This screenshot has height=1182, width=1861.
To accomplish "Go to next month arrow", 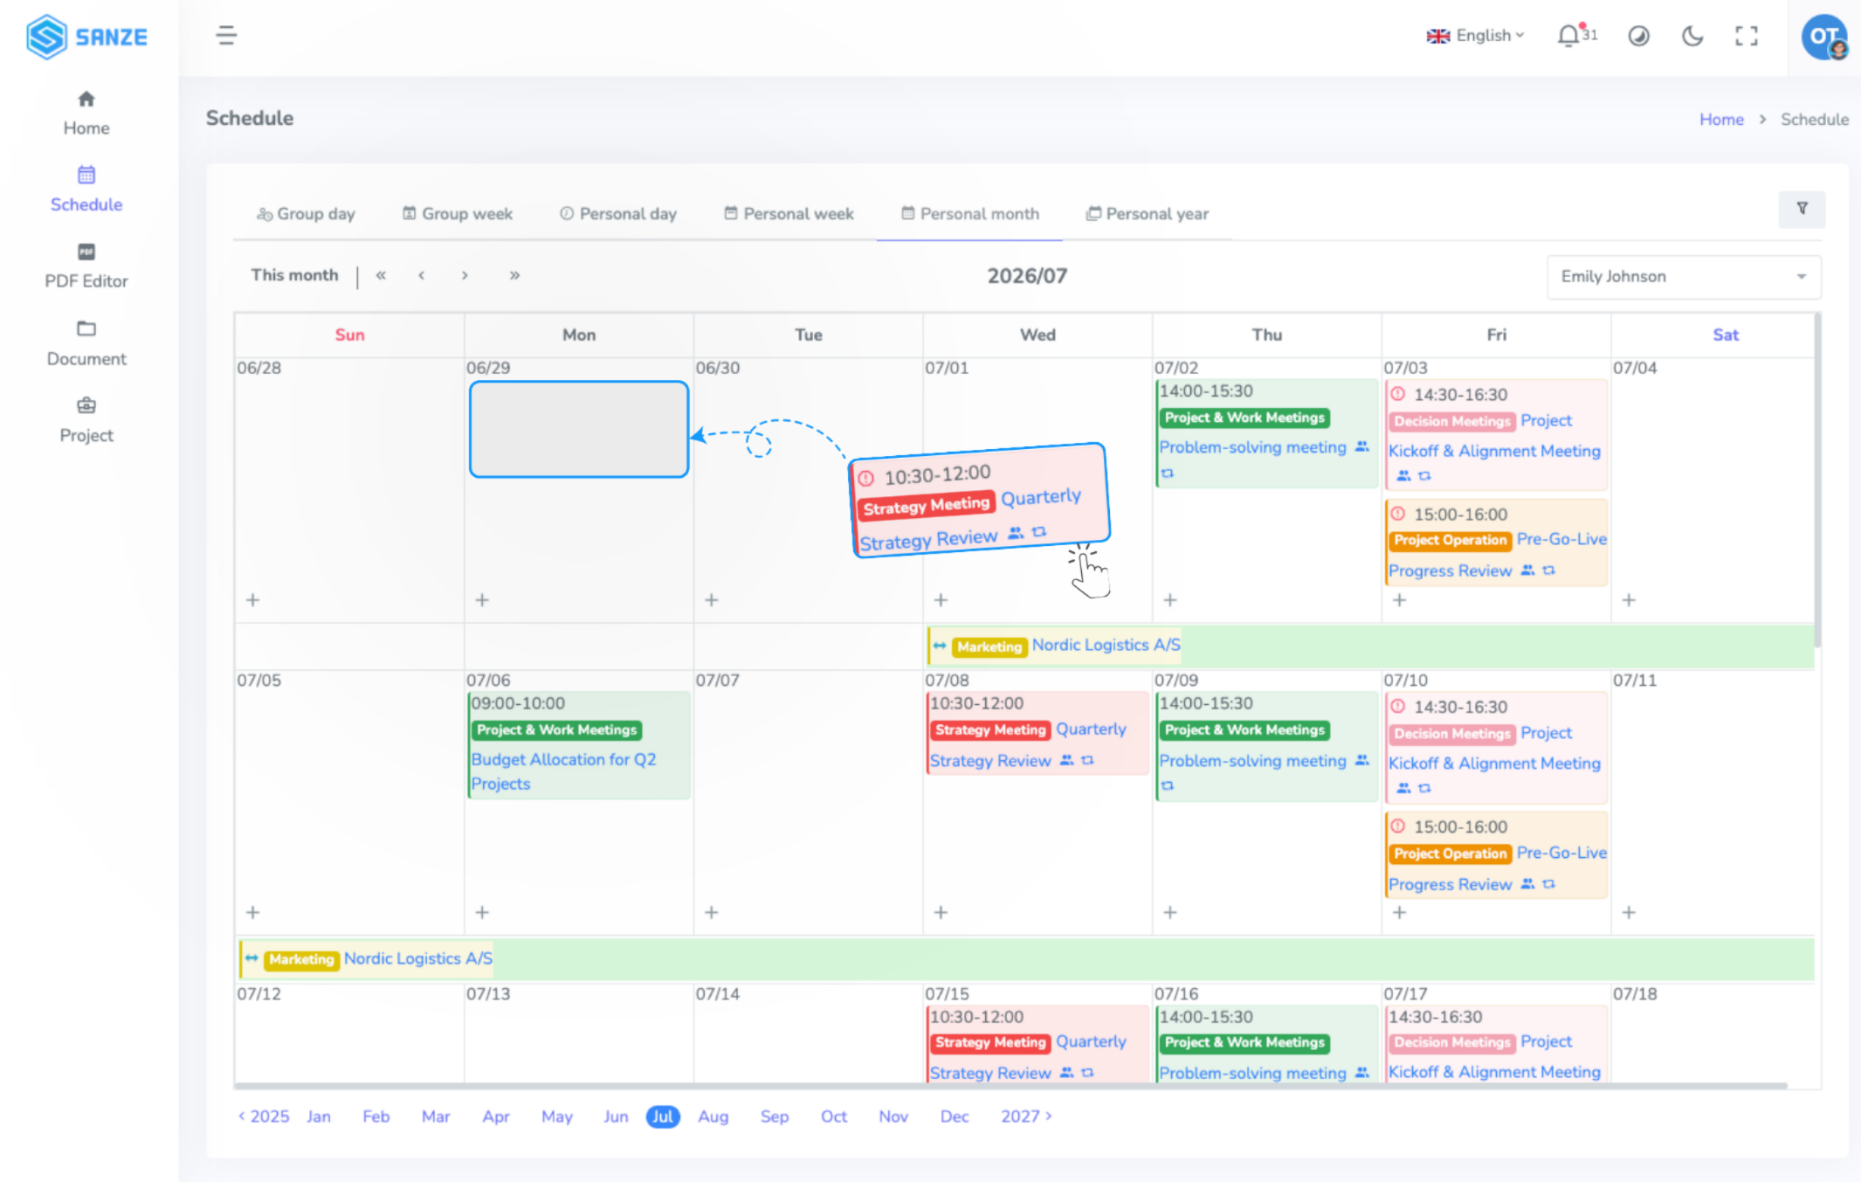I will (465, 275).
